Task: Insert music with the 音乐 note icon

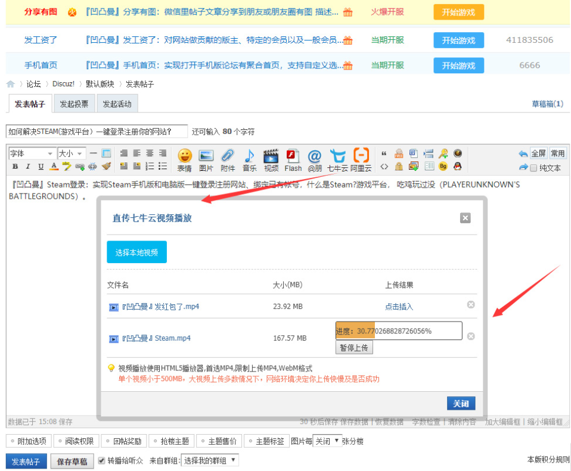Action: 250,160
